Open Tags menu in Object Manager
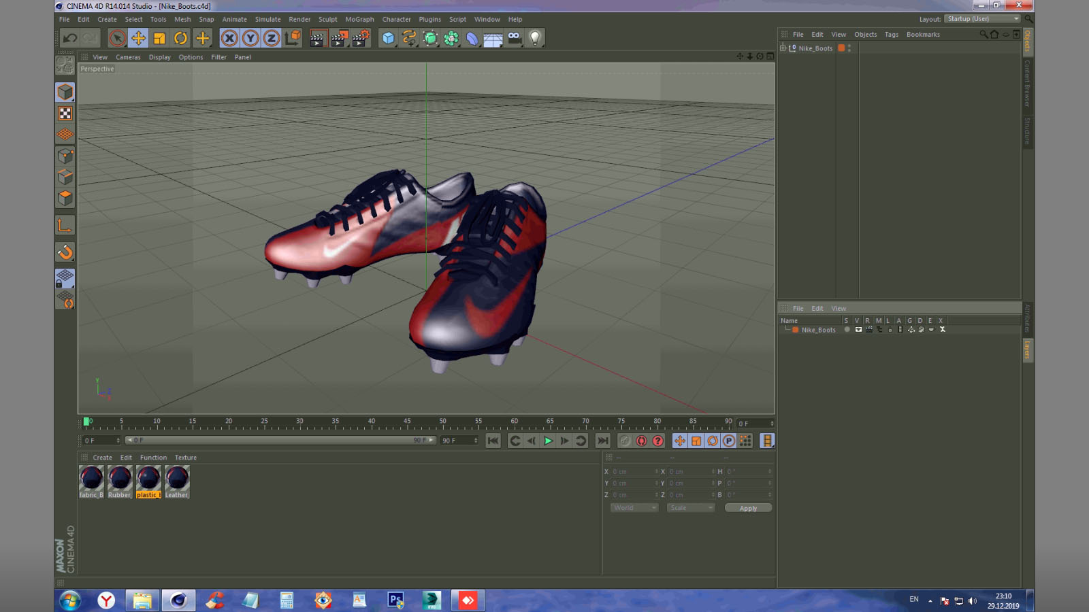The width and height of the screenshot is (1089, 612). tap(891, 35)
